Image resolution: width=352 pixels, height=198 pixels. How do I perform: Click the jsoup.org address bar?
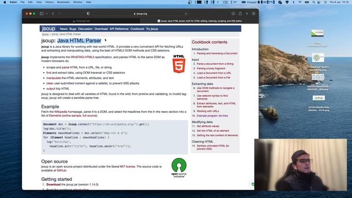pyautogui.click(x=141, y=14)
